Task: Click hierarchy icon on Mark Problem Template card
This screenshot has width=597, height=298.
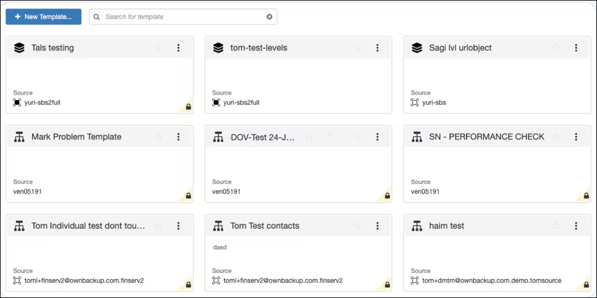Action: coord(19,137)
